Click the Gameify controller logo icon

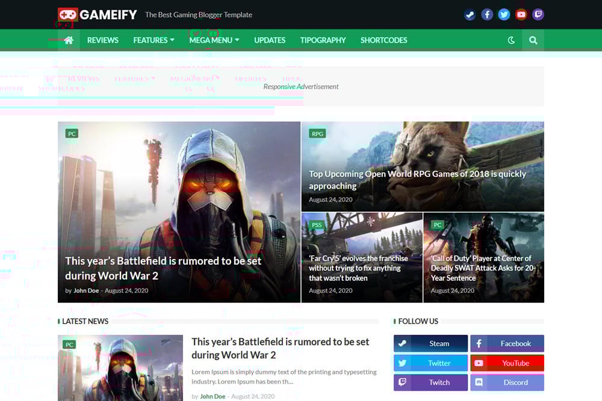tap(68, 14)
